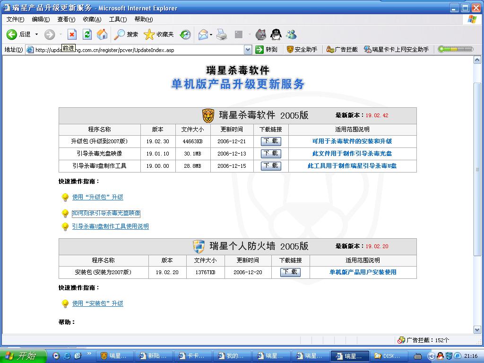Switch to the 卡卡 taskbar window
Screen dimensions: 484x363
coord(193,356)
